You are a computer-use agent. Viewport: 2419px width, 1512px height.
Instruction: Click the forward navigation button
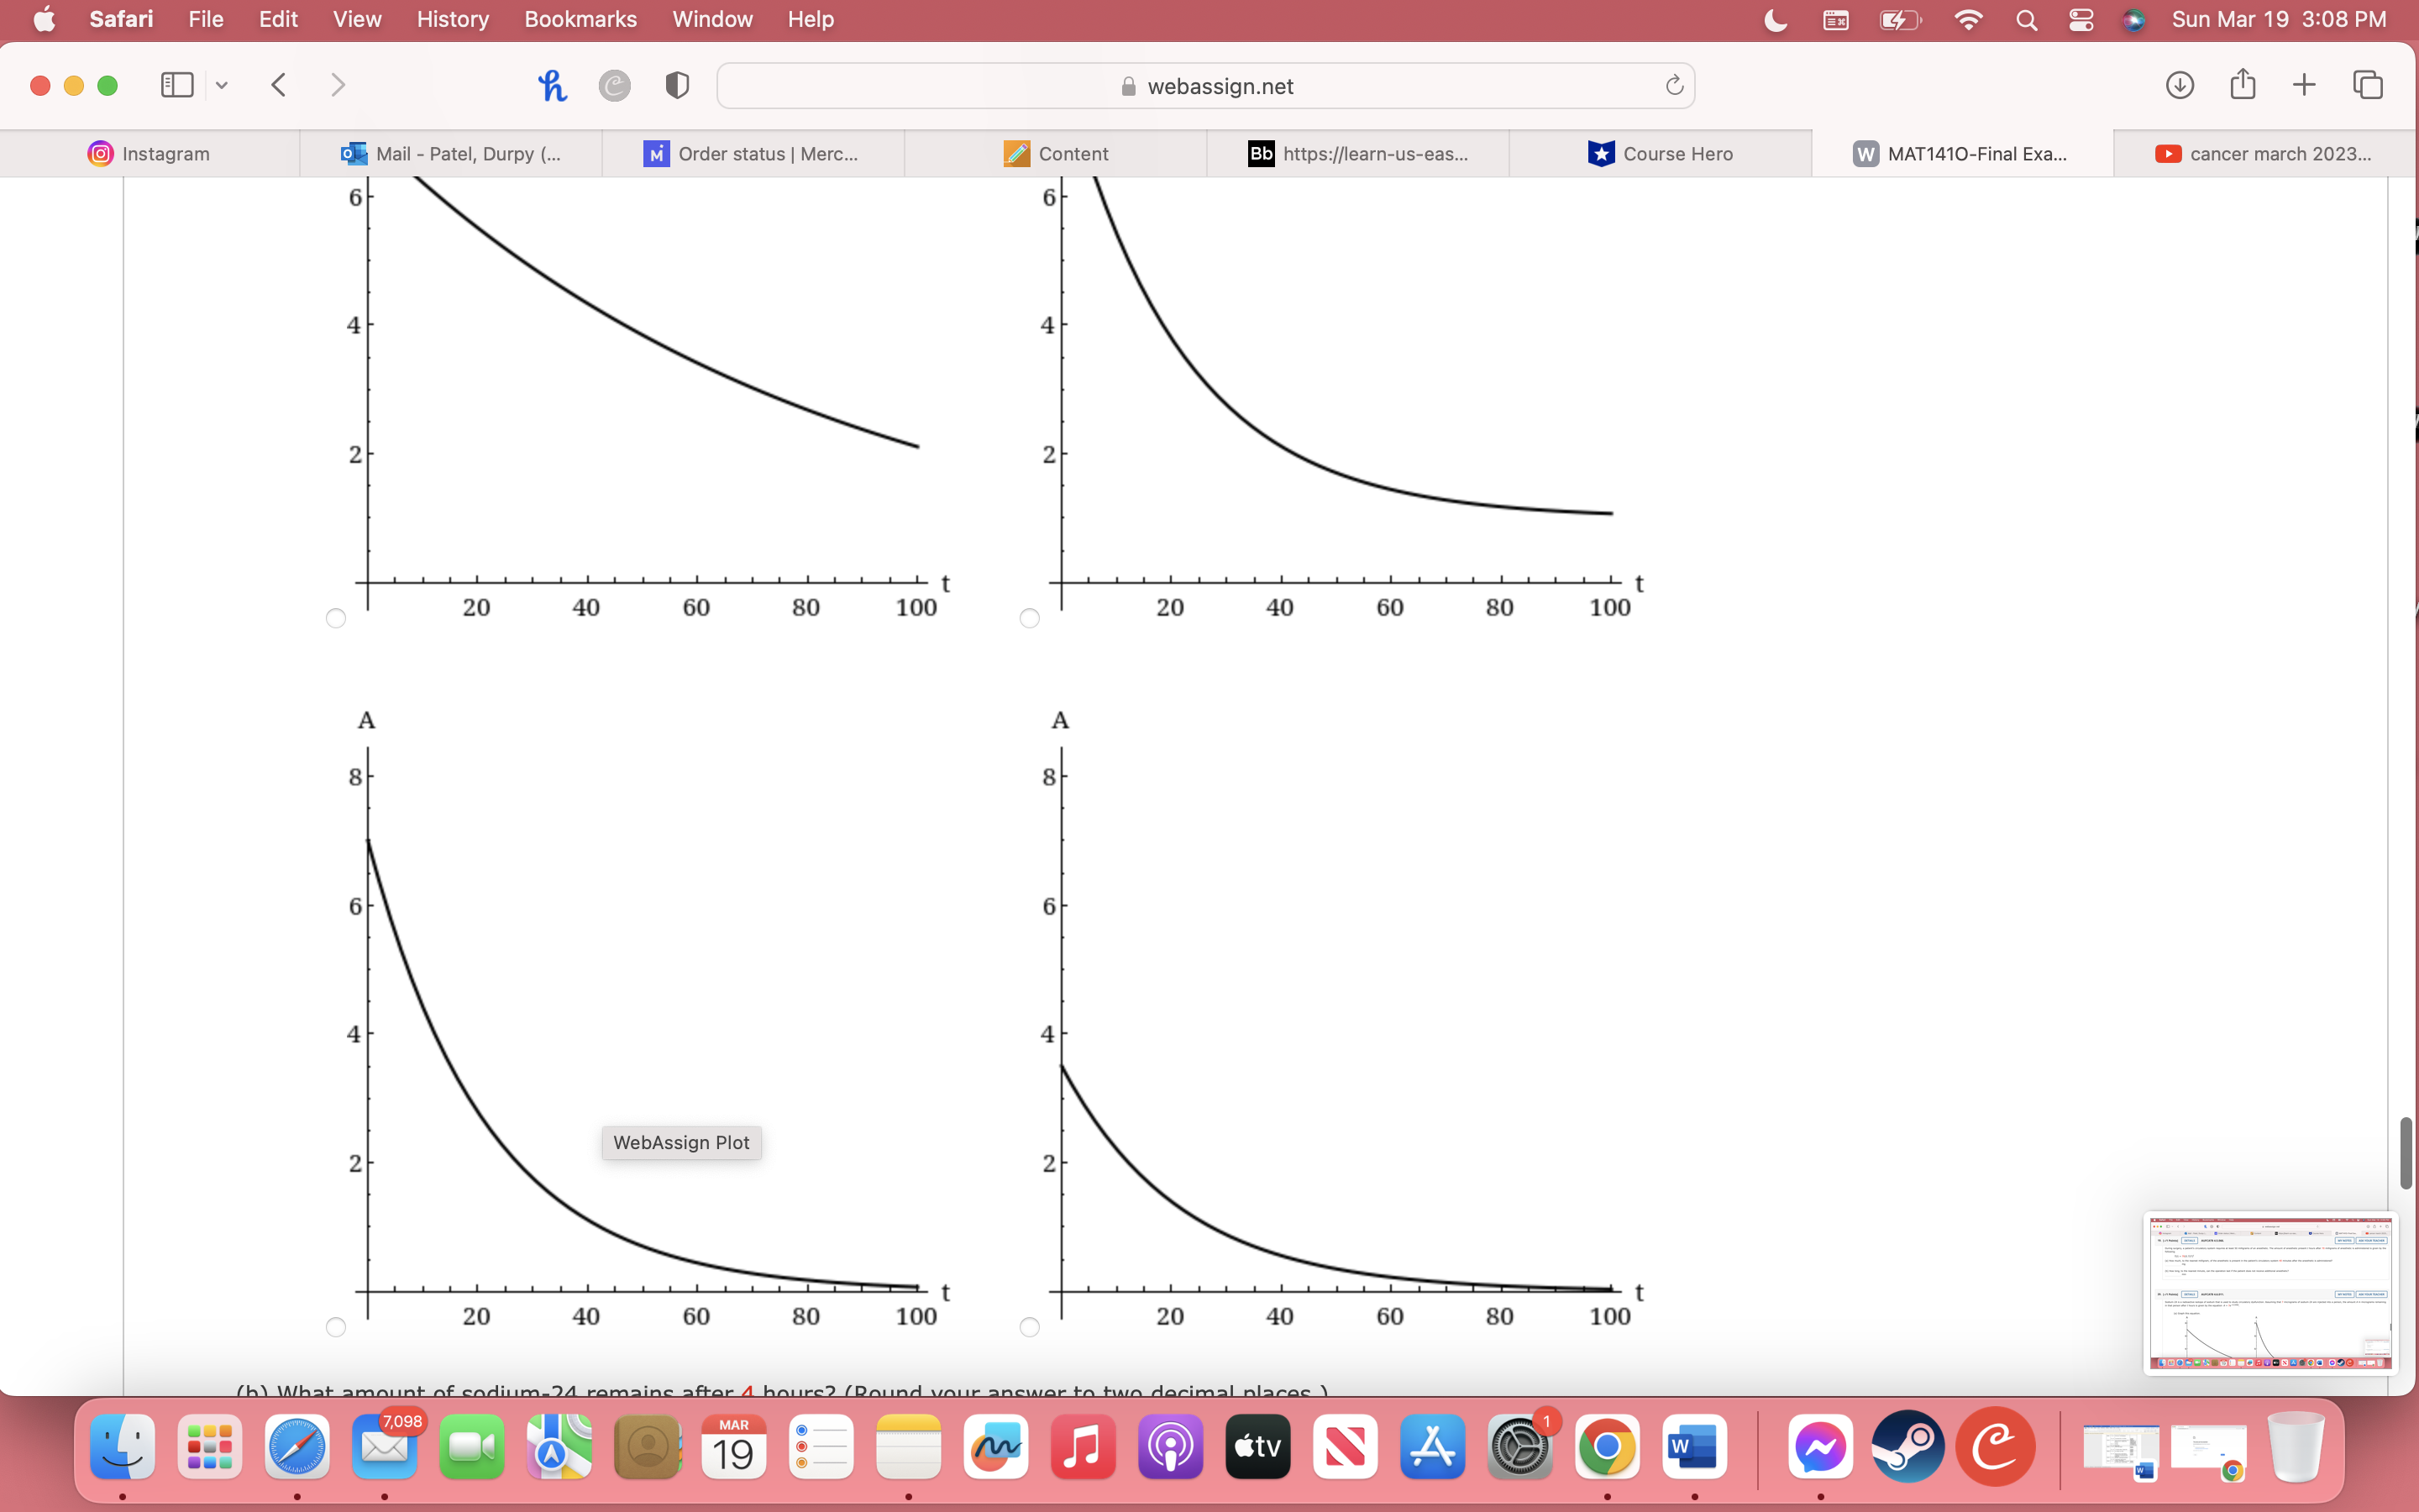coord(338,85)
